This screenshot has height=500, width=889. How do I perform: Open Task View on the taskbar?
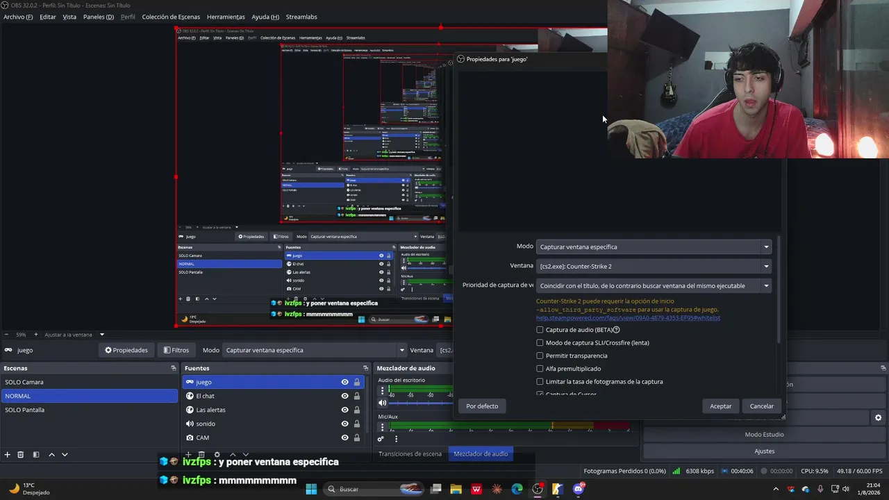coord(436,489)
